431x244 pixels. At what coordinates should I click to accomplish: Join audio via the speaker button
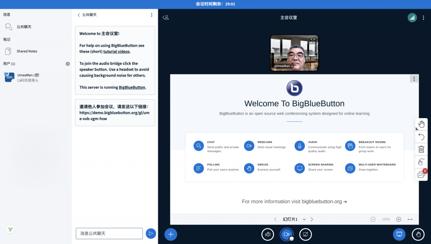point(268,234)
